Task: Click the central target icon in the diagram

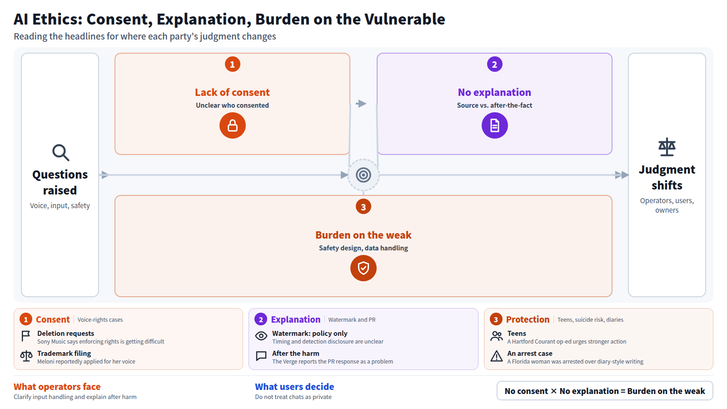Action: click(363, 175)
